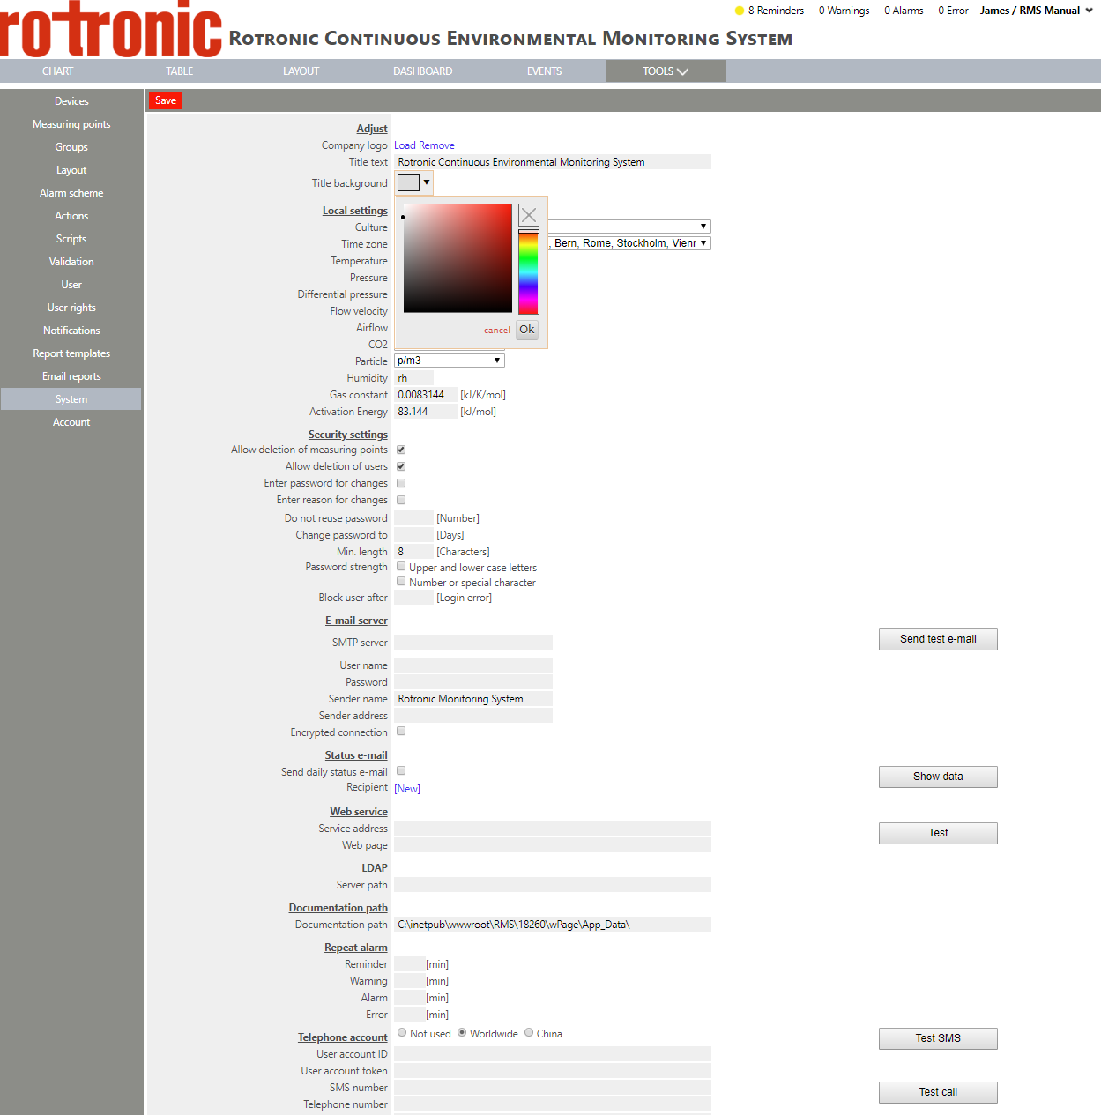Switch to the EVENTS tab
This screenshot has width=1101, height=1115.
(x=545, y=71)
